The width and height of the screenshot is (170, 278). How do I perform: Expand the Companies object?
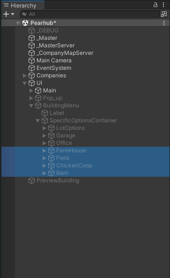pos(25,75)
